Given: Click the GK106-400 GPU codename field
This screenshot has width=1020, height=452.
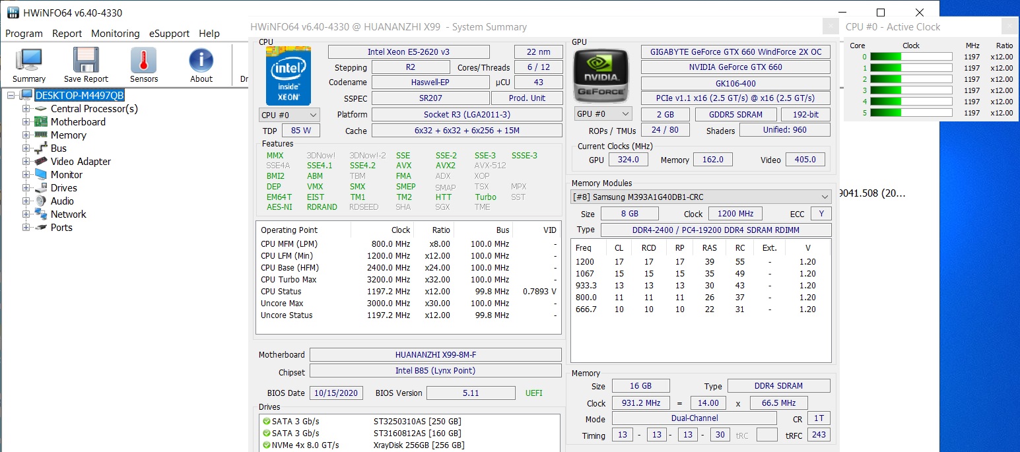Looking at the screenshot, I should (x=735, y=84).
